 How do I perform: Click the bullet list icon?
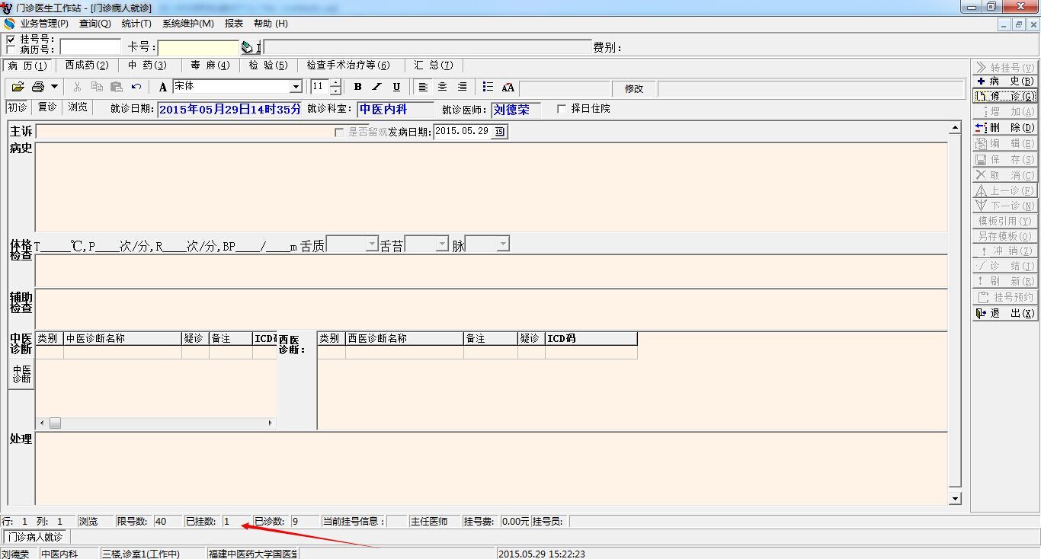coord(488,88)
